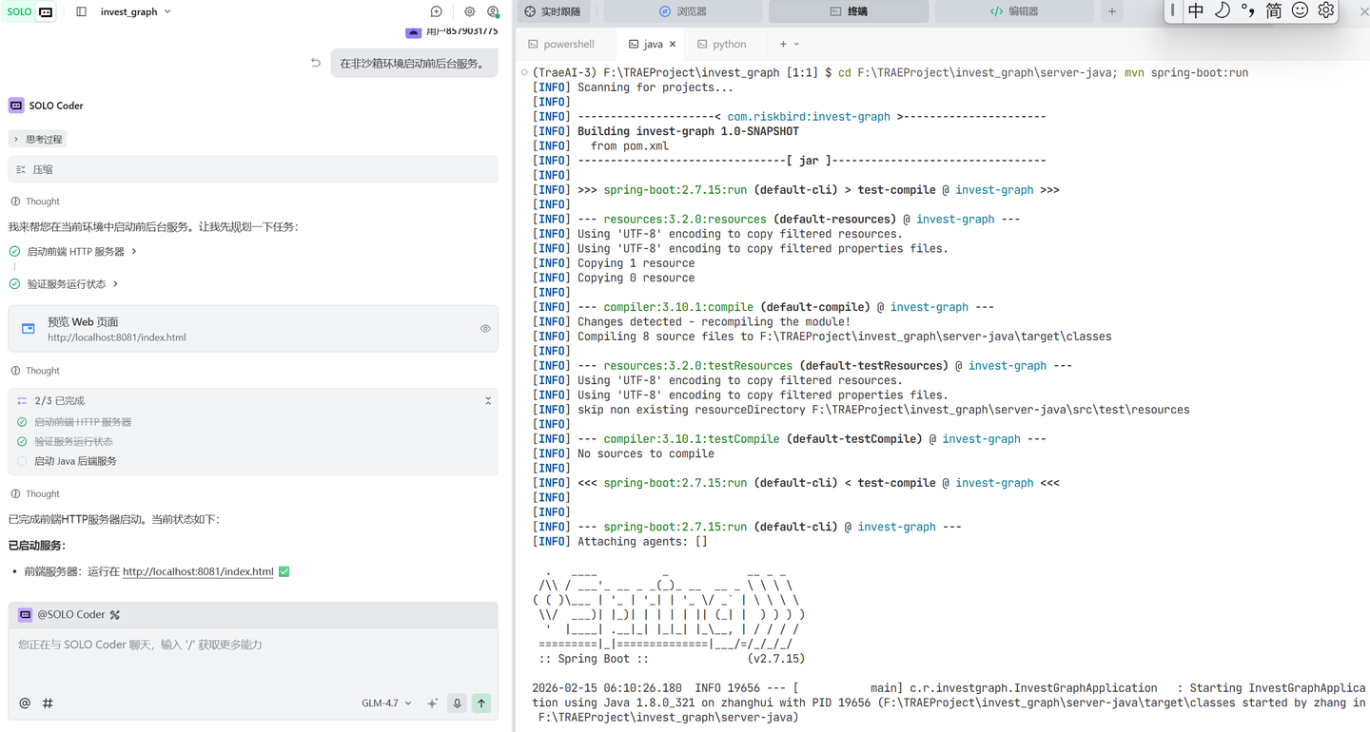1370x732 pixels.
Task: Select the powershell terminal tab
Action: click(x=561, y=44)
